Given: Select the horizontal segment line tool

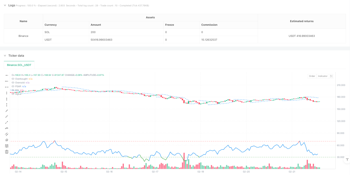Looking at the screenshot, I should (7, 87).
